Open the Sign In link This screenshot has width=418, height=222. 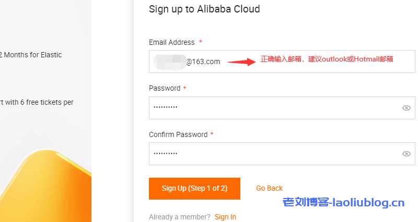click(225, 217)
